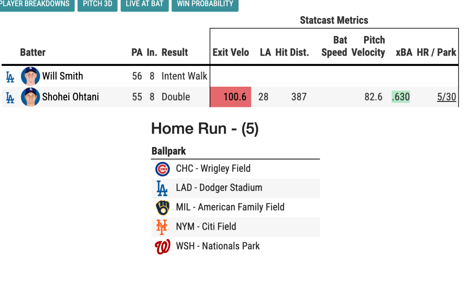466x300 pixels.
Task: Click the Mets logo beside Citi Field
Action: tap(162, 227)
